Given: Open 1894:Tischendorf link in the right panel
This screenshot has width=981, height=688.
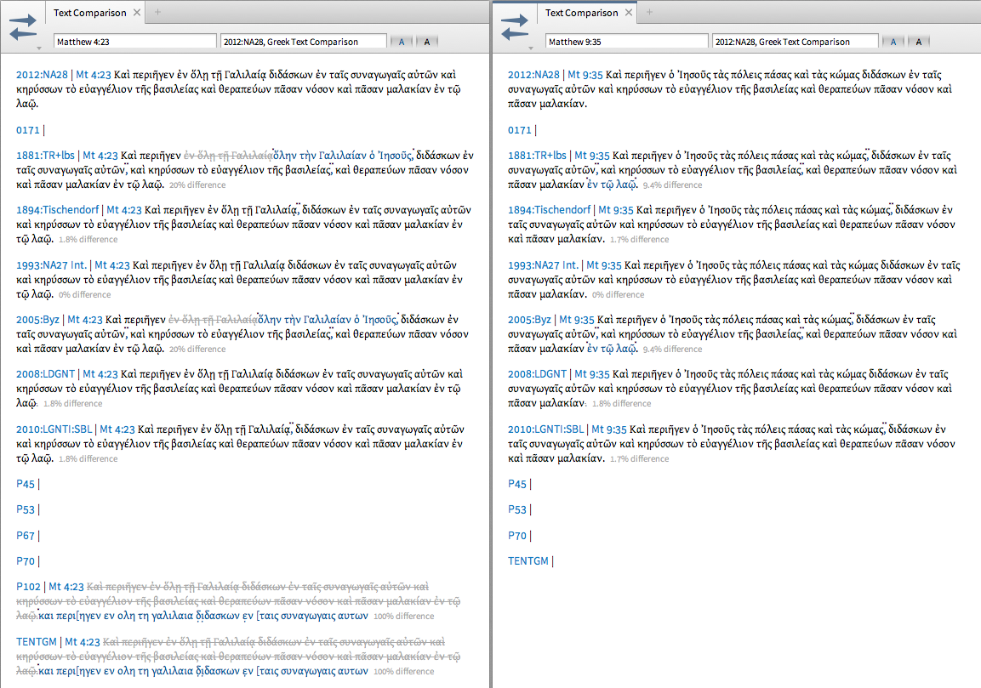Looking at the screenshot, I should (x=550, y=210).
